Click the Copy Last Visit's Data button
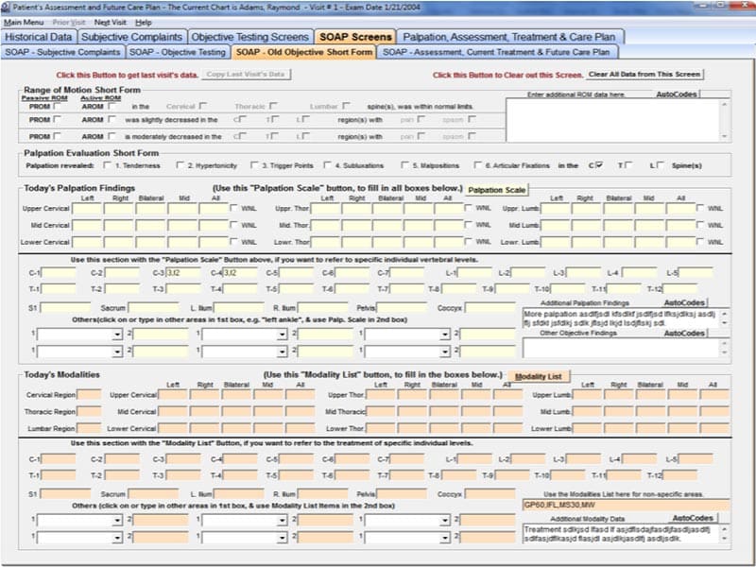This screenshot has height=567, width=756. click(246, 75)
